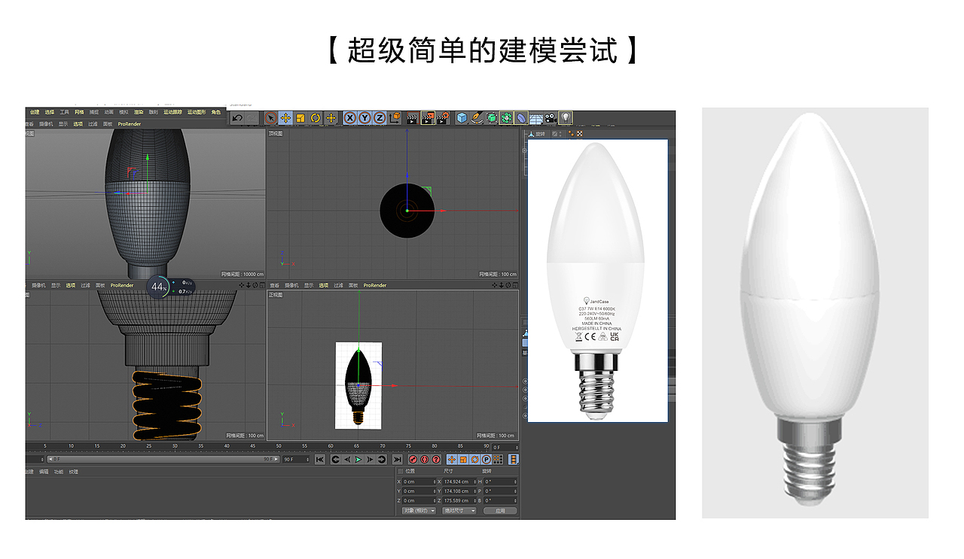Add a cube primitive object
The width and height of the screenshot is (964, 559).
pos(462,118)
